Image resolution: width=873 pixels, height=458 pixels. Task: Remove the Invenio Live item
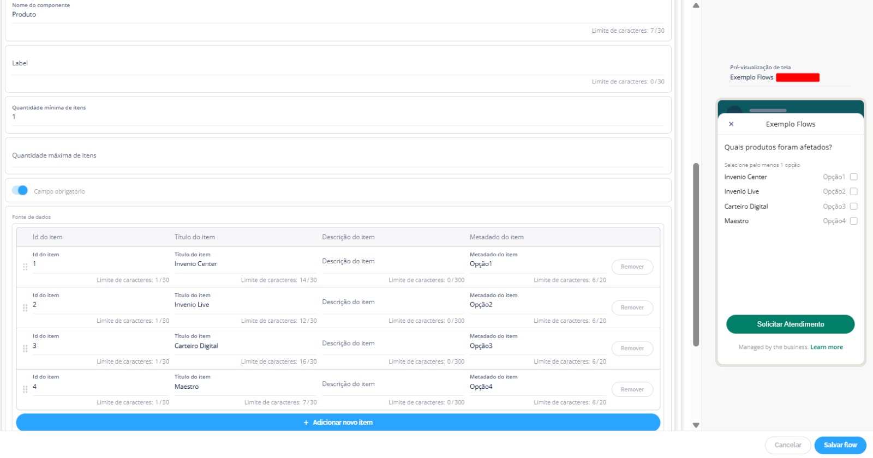click(632, 308)
